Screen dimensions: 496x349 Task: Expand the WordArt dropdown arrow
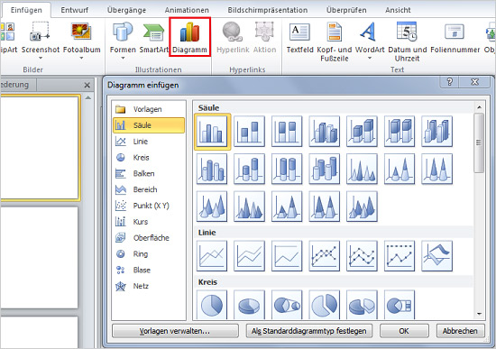(x=370, y=58)
